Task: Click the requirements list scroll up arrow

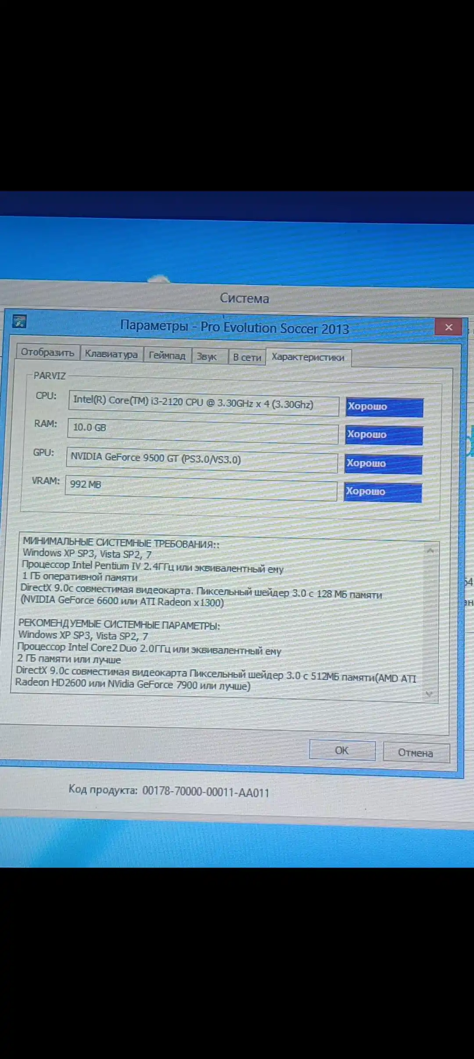Action: point(430,551)
